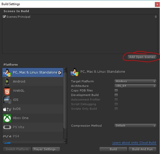Select the WebGL platform row
160x154 pixels.
click(33, 91)
